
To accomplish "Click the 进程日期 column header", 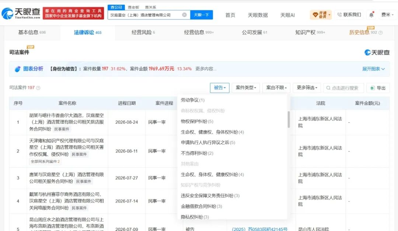I will (x=127, y=103).
